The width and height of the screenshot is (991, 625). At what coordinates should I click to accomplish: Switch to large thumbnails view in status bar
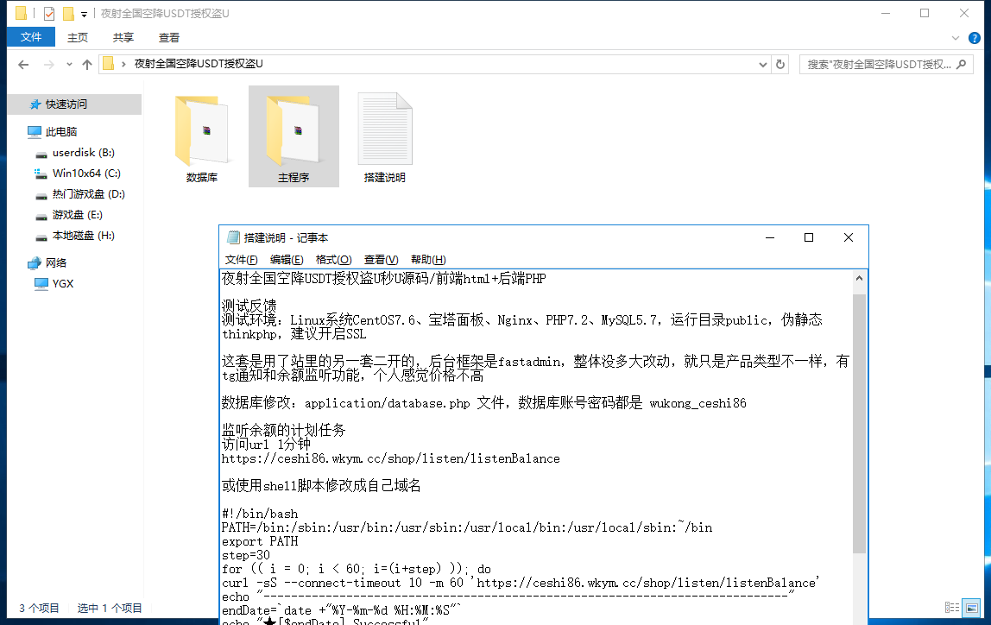coord(969,608)
